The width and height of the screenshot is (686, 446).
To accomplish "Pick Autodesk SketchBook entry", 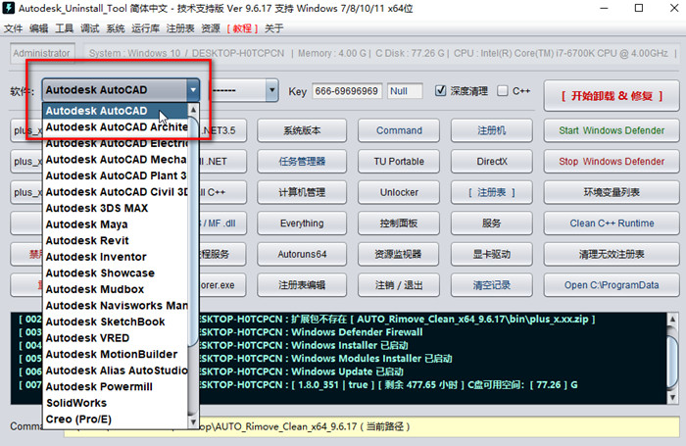I will point(116,322).
